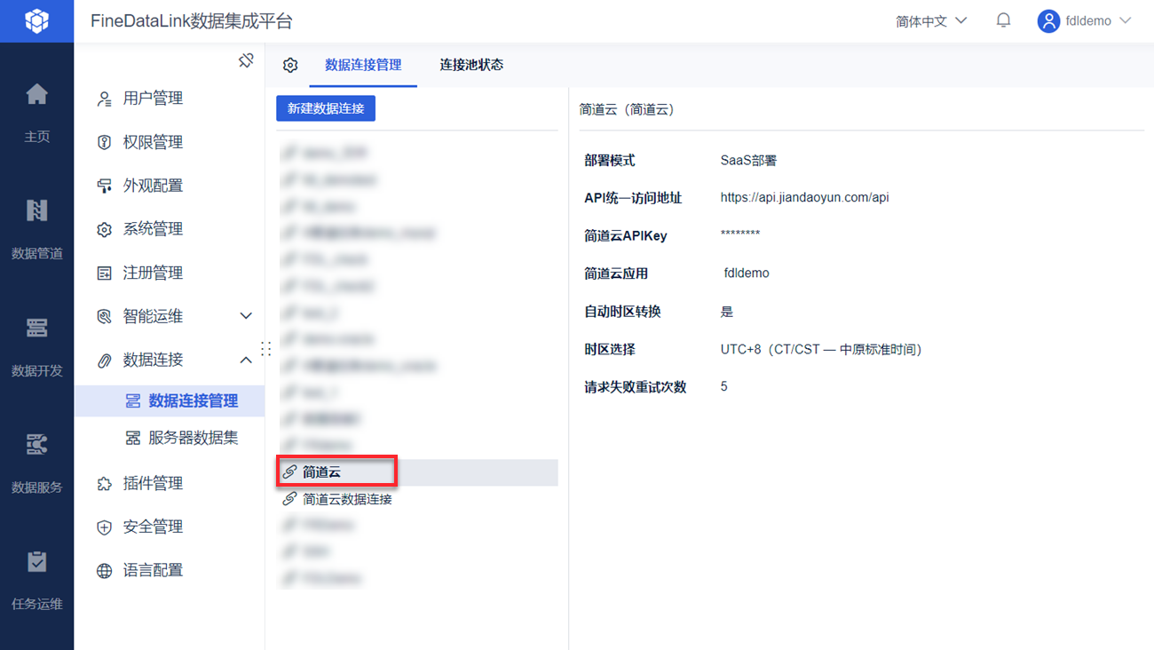Open the 简体中文 language dropdown

[x=931, y=20]
